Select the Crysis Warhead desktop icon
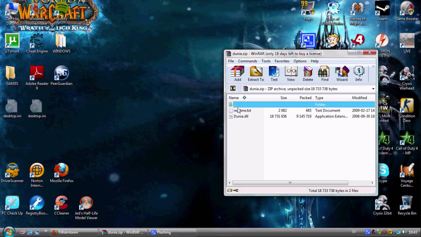 tap(407, 78)
